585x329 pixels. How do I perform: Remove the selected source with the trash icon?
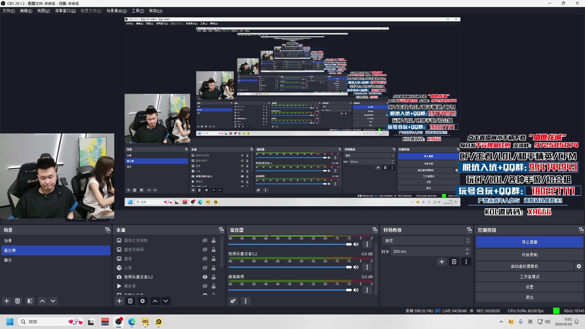tap(130, 301)
